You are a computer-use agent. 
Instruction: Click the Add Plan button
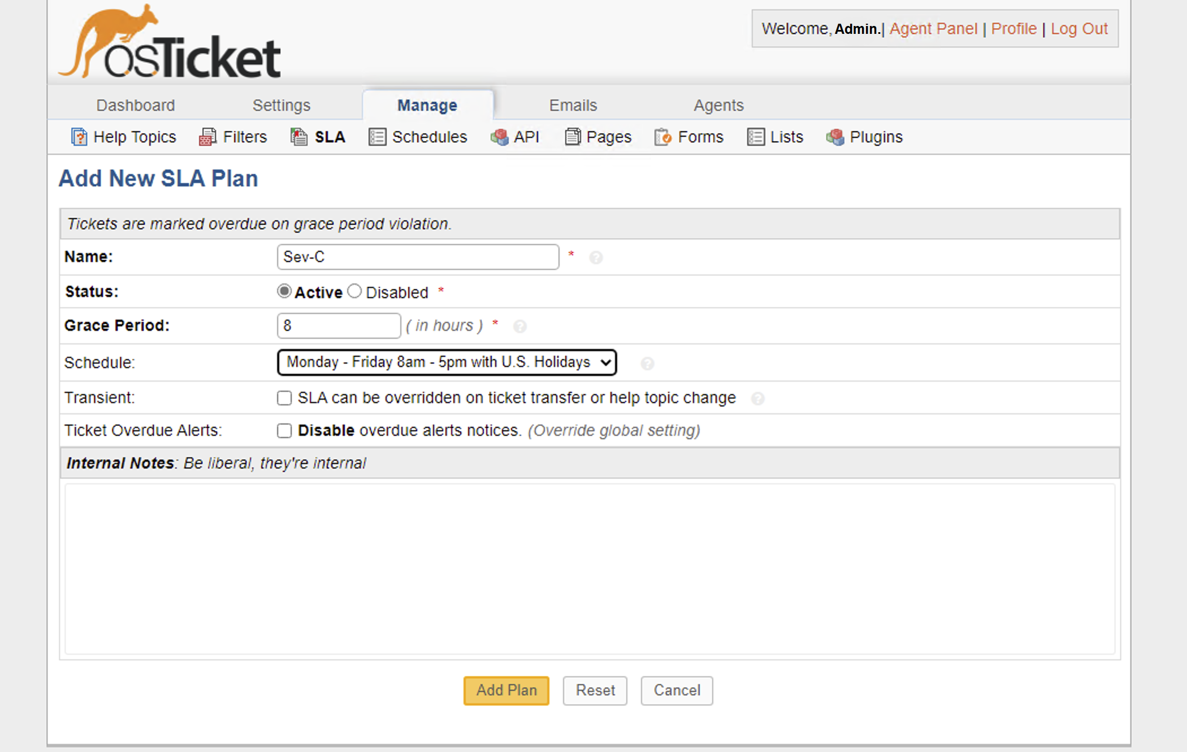click(506, 690)
